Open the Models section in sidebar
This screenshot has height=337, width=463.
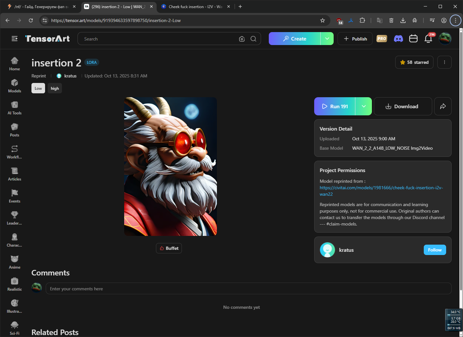click(15, 86)
